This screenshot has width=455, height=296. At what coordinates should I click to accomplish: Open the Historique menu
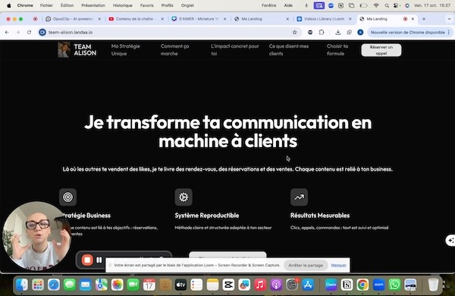[122, 5]
